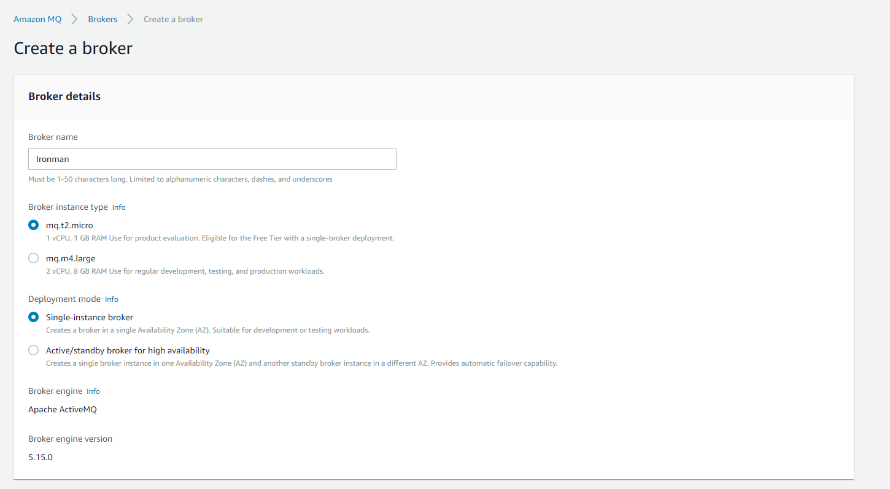Open Info for Broker instance type
Image resolution: width=890 pixels, height=489 pixels.
tap(118, 207)
